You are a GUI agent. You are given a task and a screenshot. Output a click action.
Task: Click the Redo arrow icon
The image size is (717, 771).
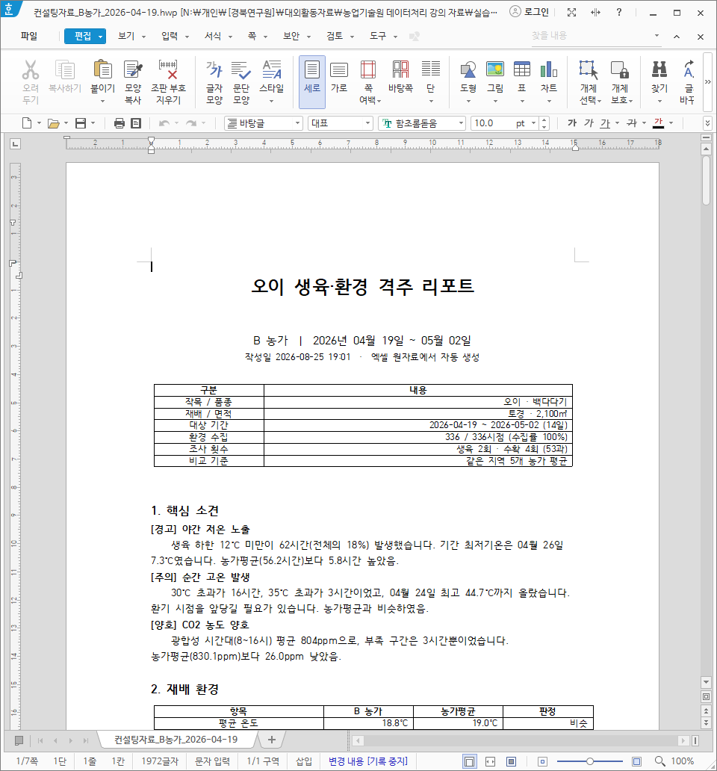point(191,123)
